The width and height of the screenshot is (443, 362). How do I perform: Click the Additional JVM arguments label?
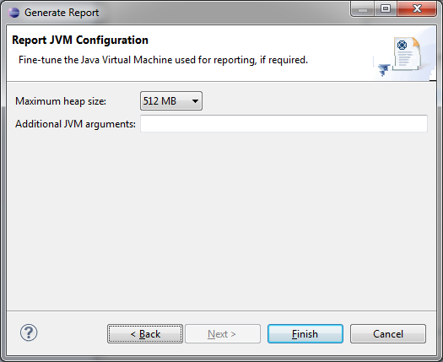(x=75, y=124)
